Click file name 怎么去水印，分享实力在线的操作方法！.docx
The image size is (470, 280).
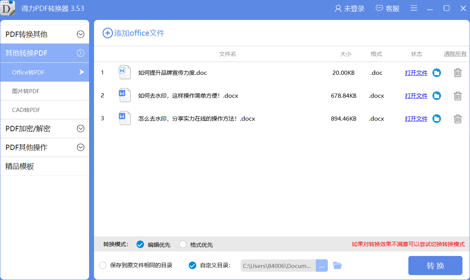[197, 119]
